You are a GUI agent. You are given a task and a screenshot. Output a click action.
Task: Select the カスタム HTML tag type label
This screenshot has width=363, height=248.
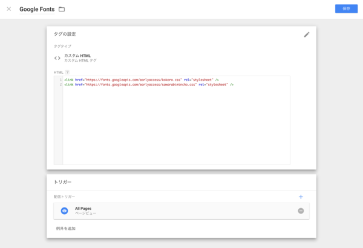point(77,56)
